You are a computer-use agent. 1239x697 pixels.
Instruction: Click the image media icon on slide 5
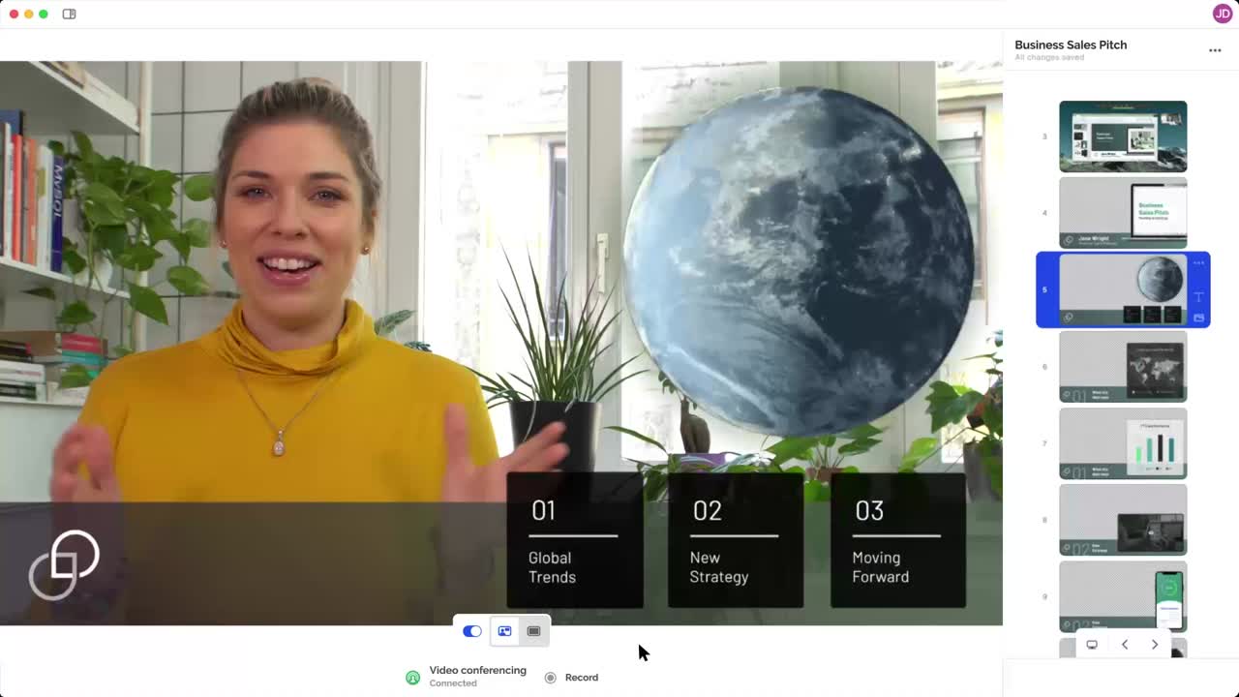[x=1198, y=318]
